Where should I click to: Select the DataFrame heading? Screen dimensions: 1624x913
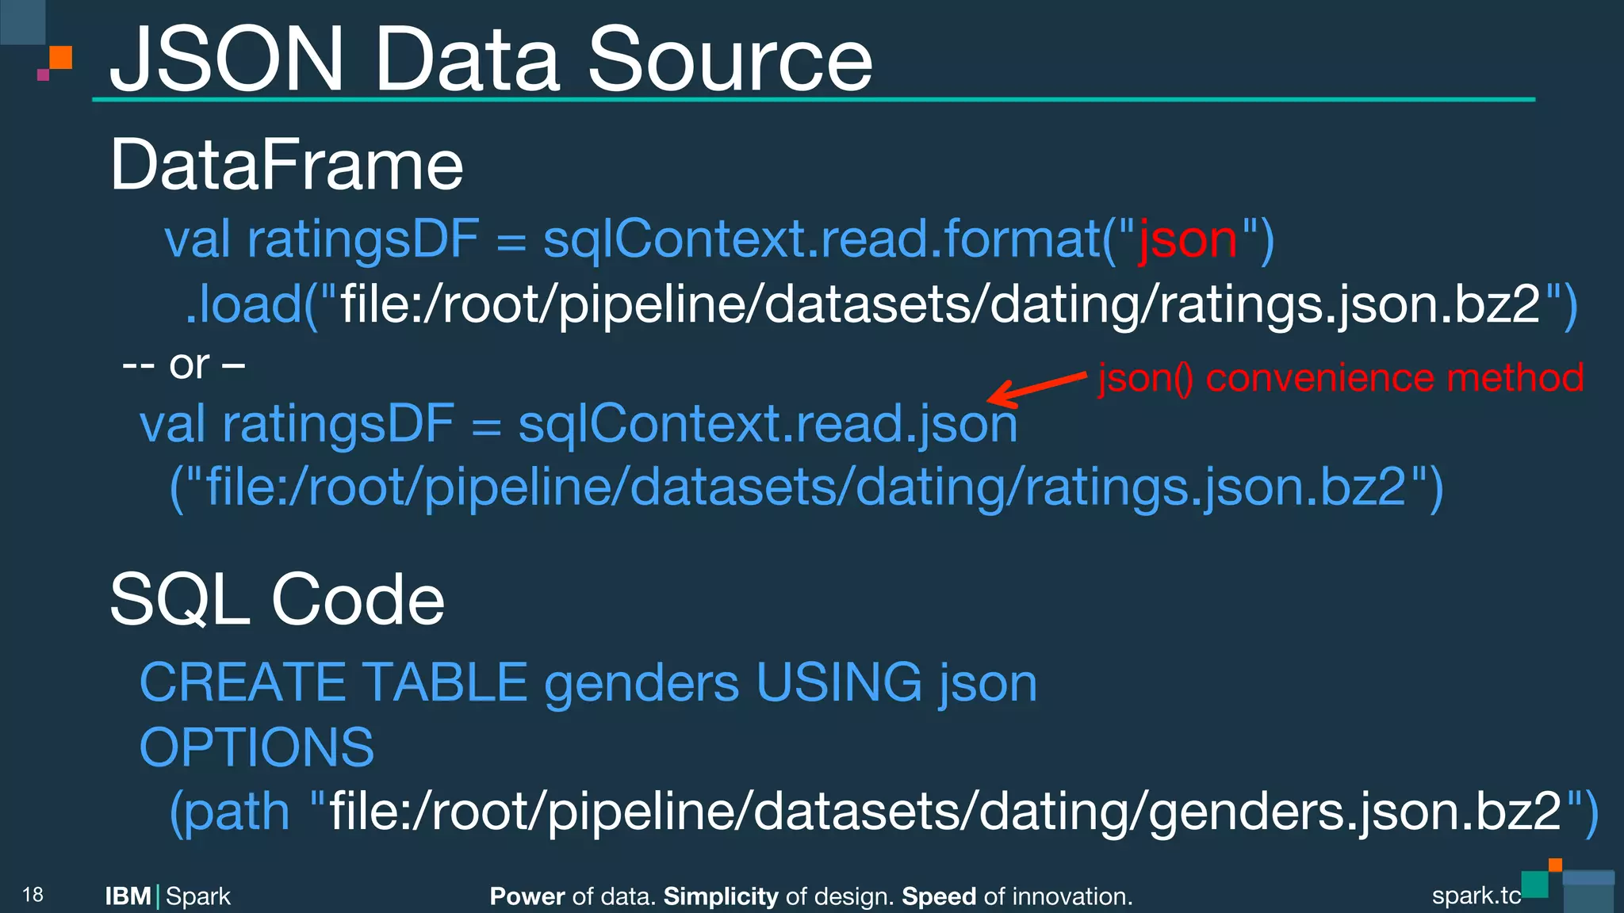point(286,165)
